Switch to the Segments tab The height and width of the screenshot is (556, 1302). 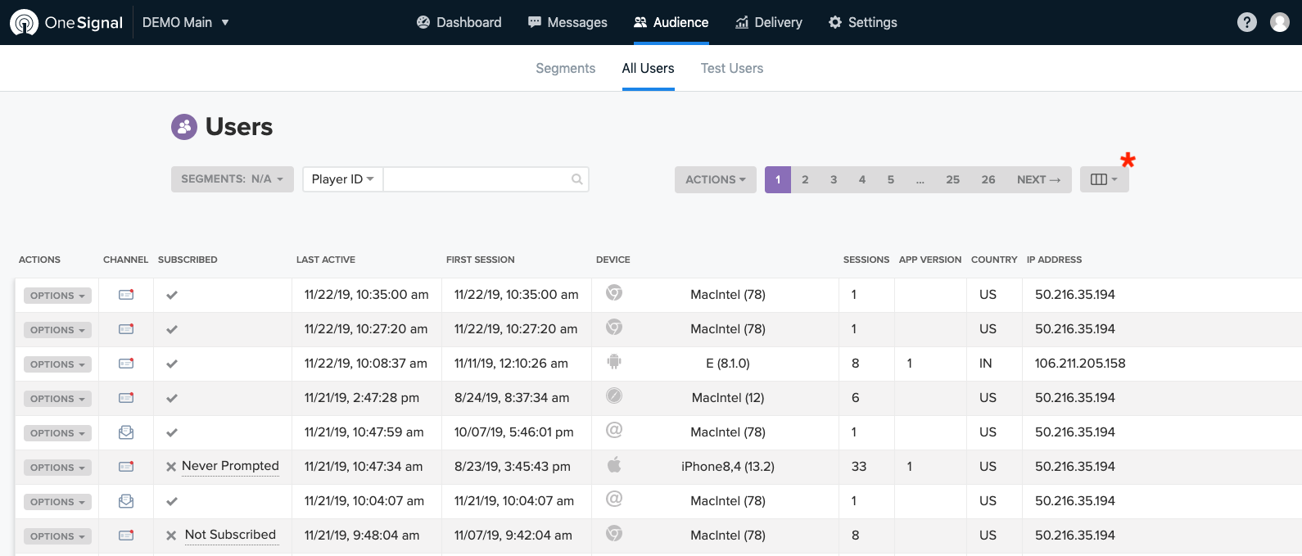565,68
